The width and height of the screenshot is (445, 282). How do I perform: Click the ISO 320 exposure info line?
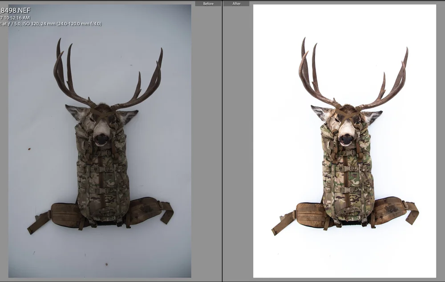pyautogui.click(x=51, y=24)
